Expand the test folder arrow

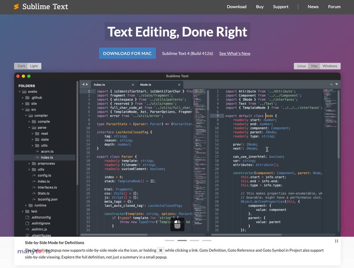[x=23, y=211]
